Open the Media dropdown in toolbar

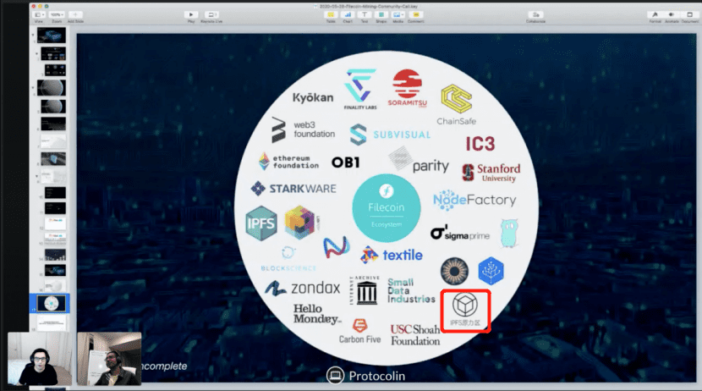coord(398,14)
